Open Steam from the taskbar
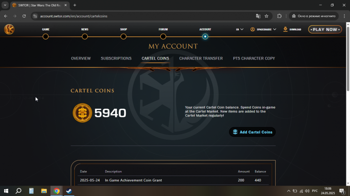 (69, 191)
